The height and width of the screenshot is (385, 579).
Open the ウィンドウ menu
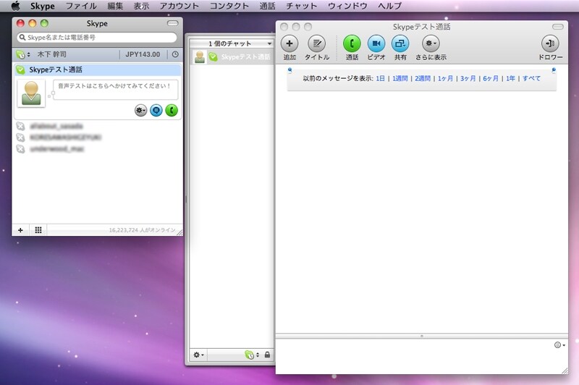(x=347, y=6)
